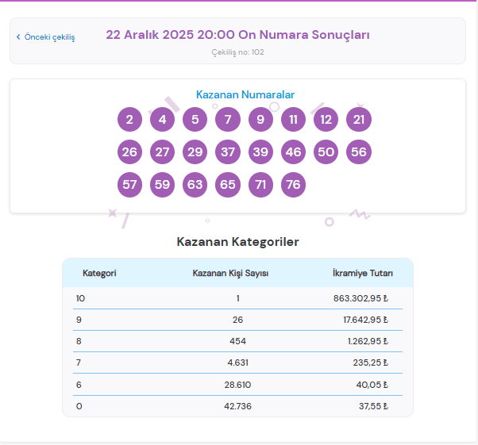This screenshot has width=478, height=445.
Task: Open the Önceki çekiliş link
Action: coord(49,37)
